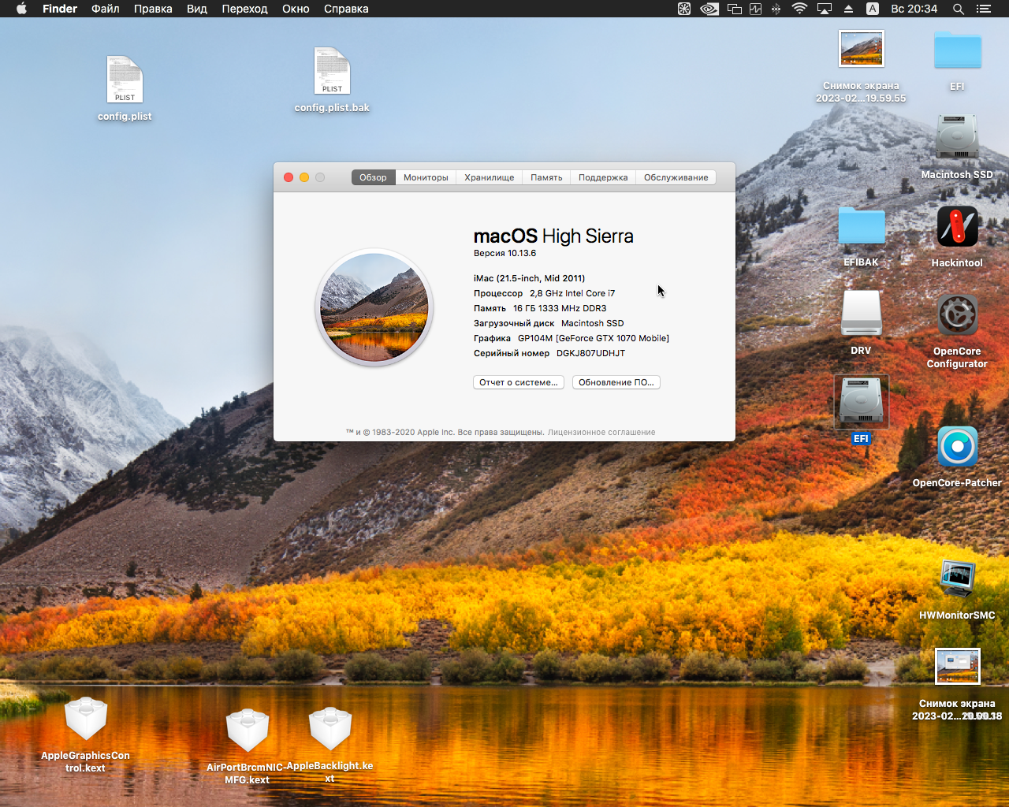Select the OpenCore Configurator icon
This screenshot has height=807, width=1009.
957,315
